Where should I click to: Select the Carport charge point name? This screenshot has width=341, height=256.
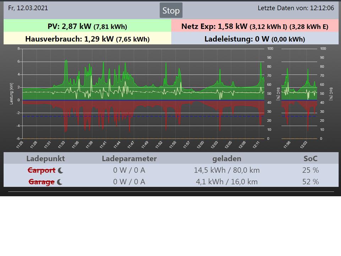pos(42,170)
